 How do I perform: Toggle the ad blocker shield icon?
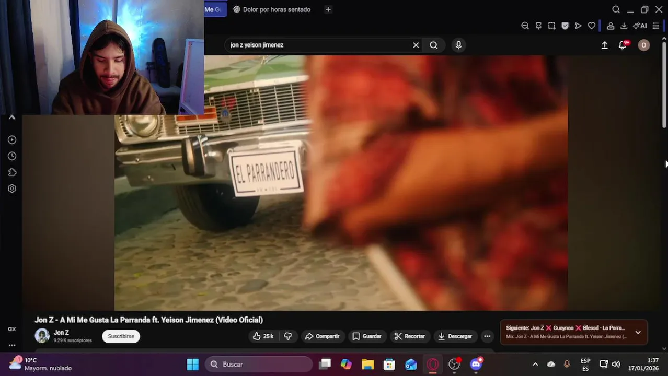pos(565,26)
